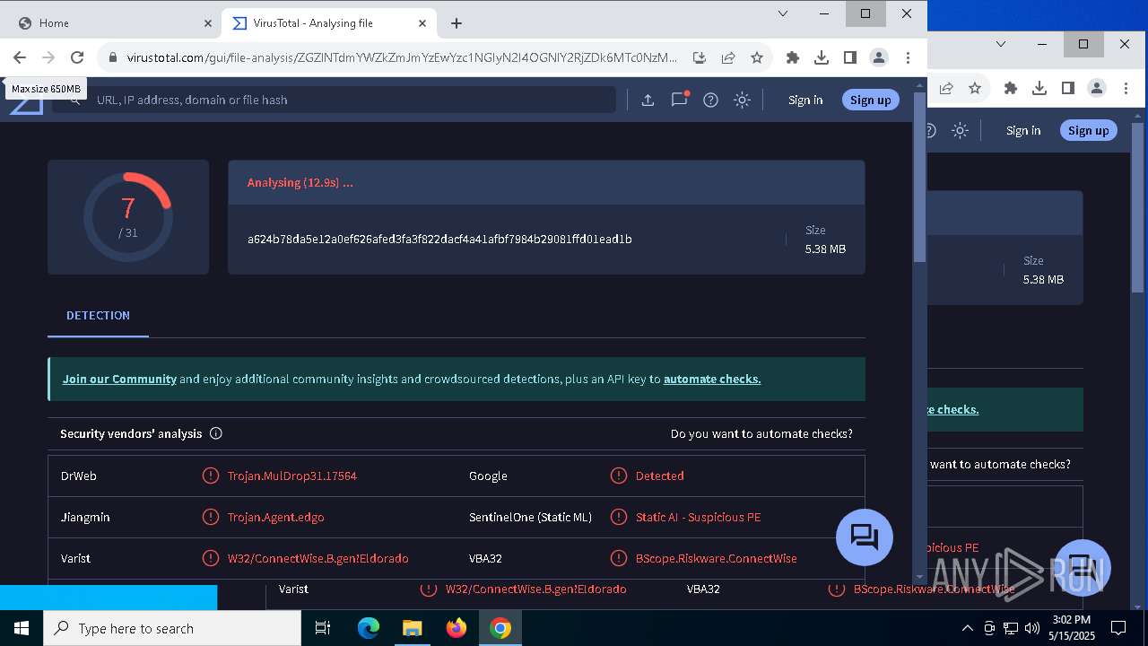Reload the VirusTotal page
The height and width of the screenshot is (646, 1148).
[x=77, y=57]
